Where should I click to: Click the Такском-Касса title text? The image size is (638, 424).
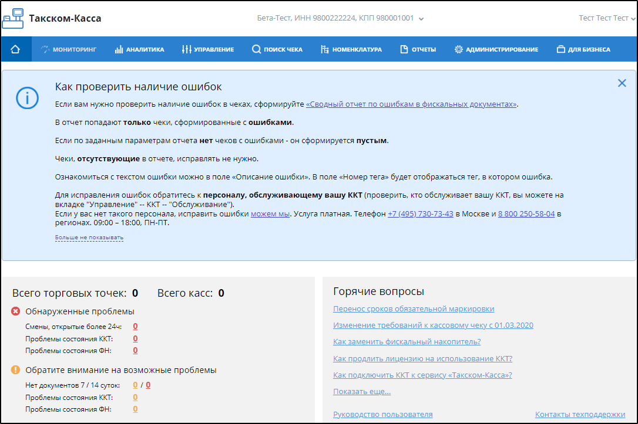click(65, 18)
